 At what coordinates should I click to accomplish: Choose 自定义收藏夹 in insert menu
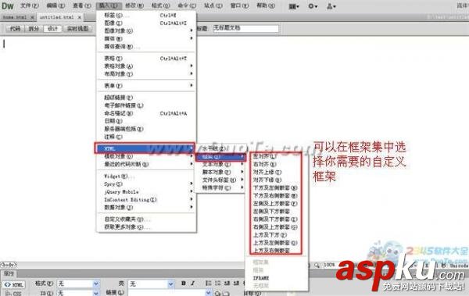[x=146, y=219]
